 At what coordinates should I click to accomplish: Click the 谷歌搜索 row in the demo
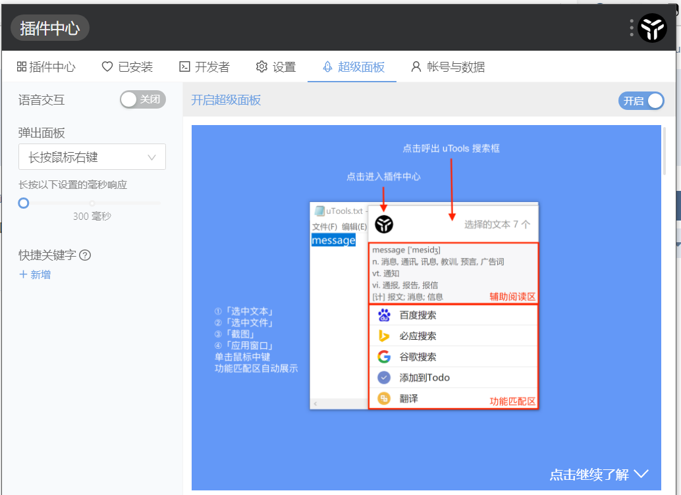pos(453,357)
